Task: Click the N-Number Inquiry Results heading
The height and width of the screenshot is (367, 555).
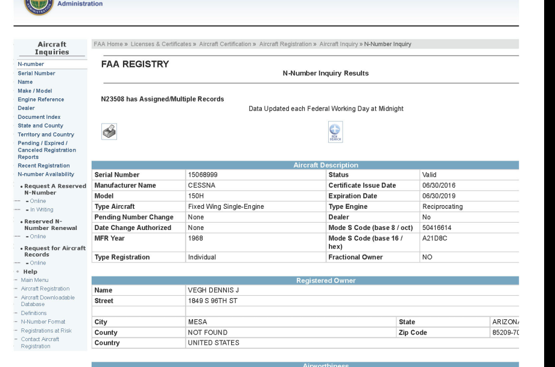Action: click(326, 73)
